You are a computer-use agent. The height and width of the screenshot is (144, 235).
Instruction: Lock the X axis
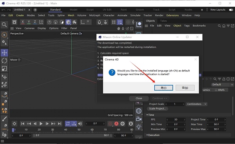[23, 22]
